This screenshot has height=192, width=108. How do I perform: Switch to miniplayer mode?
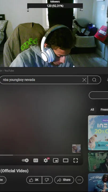click(55, 161)
